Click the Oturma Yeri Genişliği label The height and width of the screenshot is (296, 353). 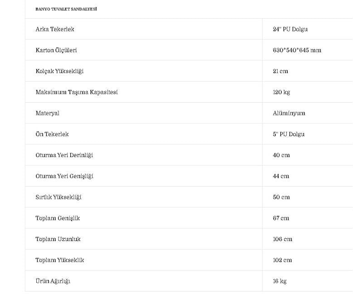pyautogui.click(x=64, y=176)
